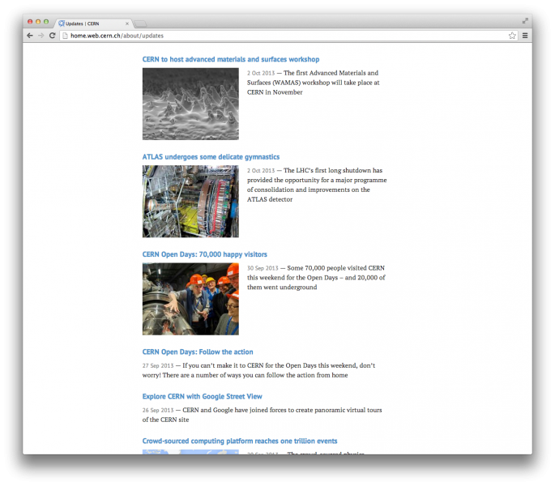Click the CERN favicon on the tab
The image size is (555, 486).
coord(62,23)
